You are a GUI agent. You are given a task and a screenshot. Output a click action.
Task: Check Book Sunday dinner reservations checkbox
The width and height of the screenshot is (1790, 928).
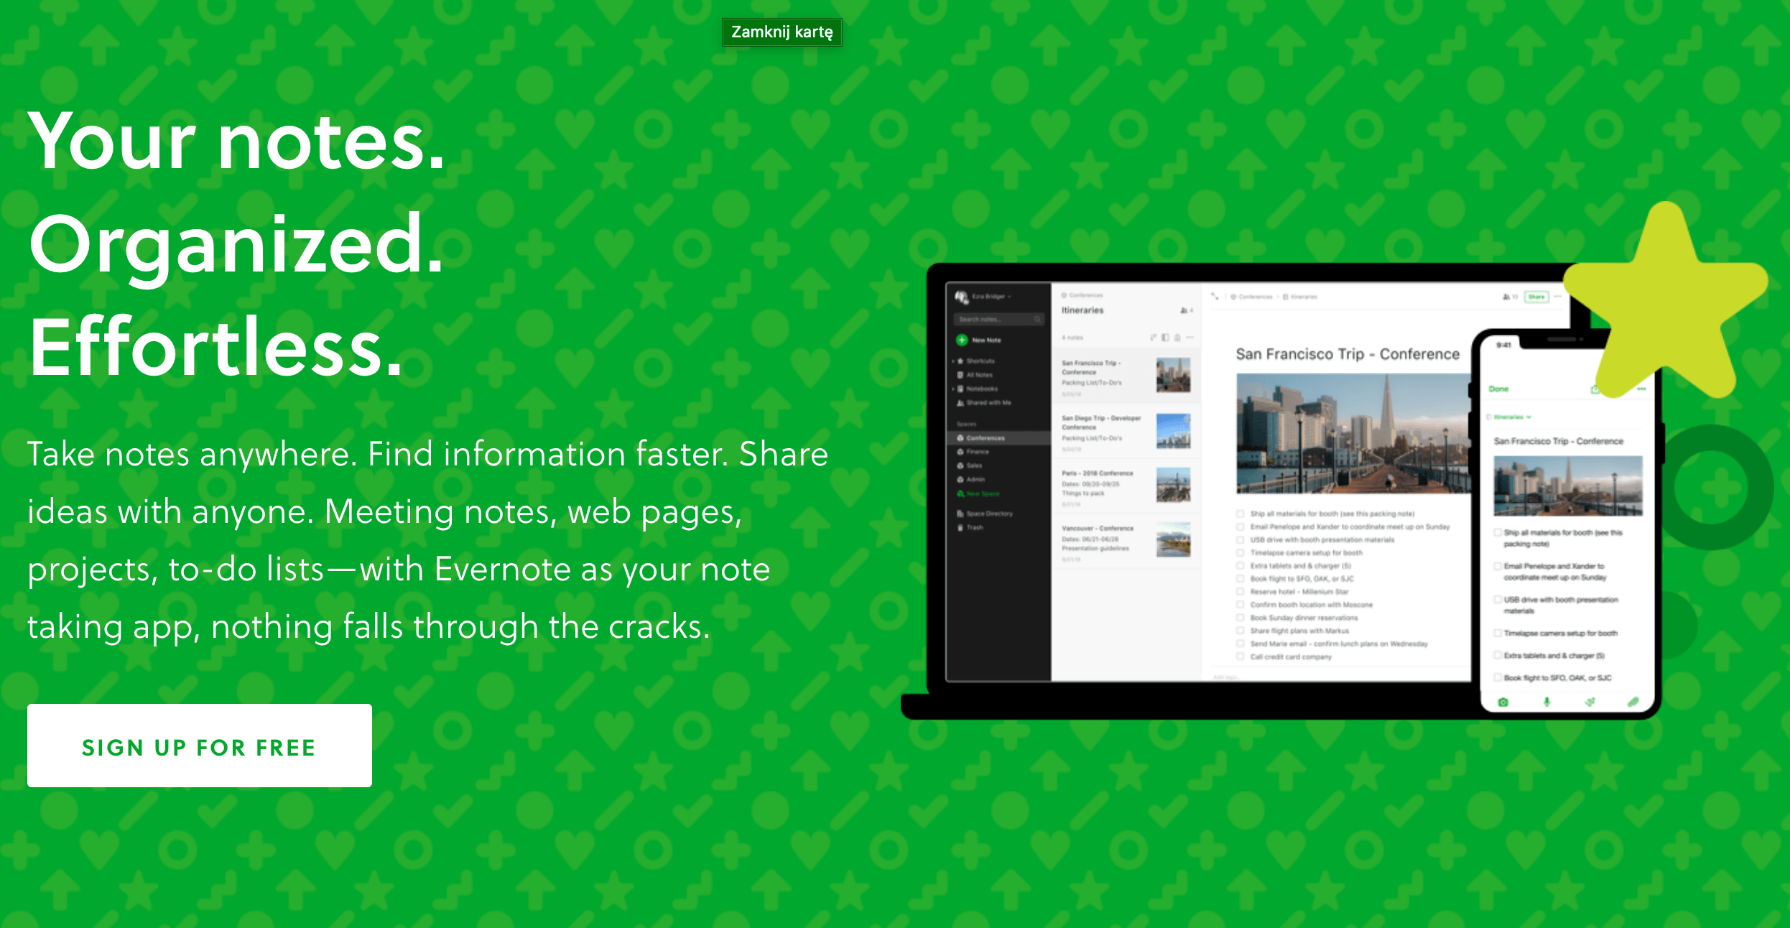pyautogui.click(x=1240, y=618)
